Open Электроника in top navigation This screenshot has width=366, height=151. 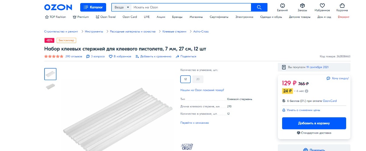click(244, 17)
